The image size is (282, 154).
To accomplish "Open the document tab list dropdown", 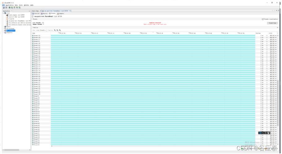I will coord(276,11).
